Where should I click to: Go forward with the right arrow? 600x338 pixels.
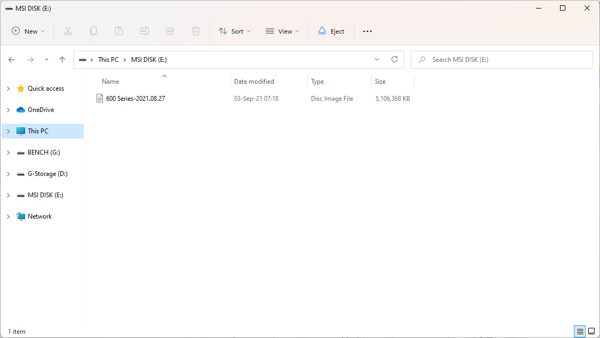[x=30, y=60]
